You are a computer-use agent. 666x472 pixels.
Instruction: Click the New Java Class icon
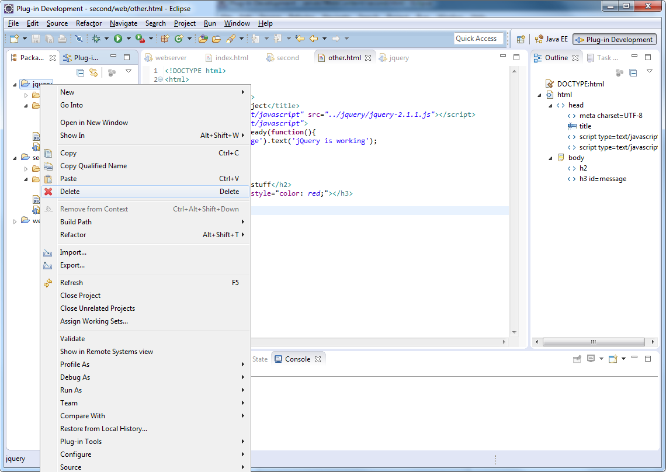pyautogui.click(x=179, y=39)
